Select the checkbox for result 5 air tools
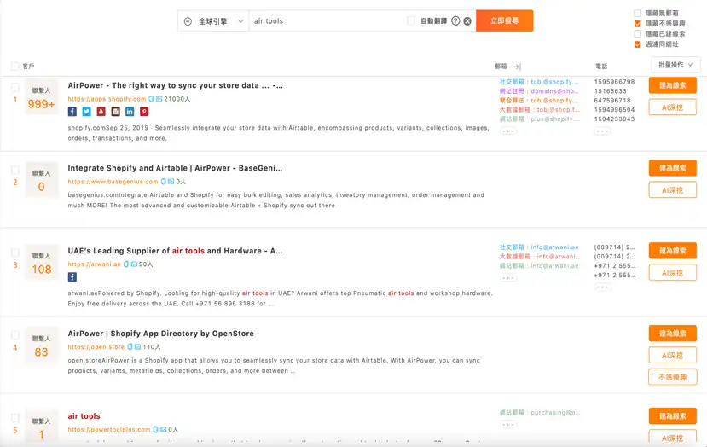Screen dimensions: 707x447 tap(14, 418)
